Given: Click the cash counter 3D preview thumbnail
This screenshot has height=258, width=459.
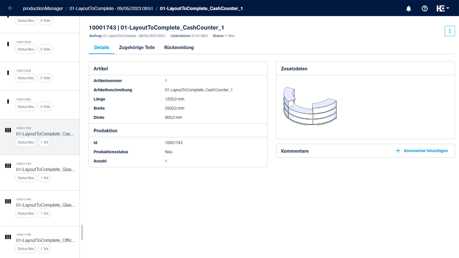Looking at the screenshot, I should click(x=310, y=106).
